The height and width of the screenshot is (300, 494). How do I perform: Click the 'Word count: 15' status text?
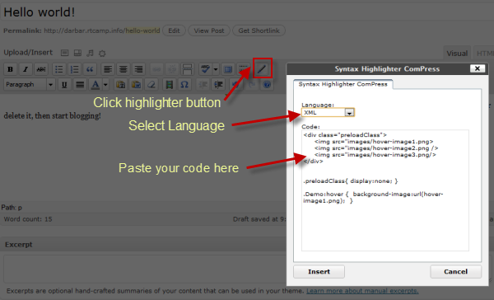(x=28, y=219)
